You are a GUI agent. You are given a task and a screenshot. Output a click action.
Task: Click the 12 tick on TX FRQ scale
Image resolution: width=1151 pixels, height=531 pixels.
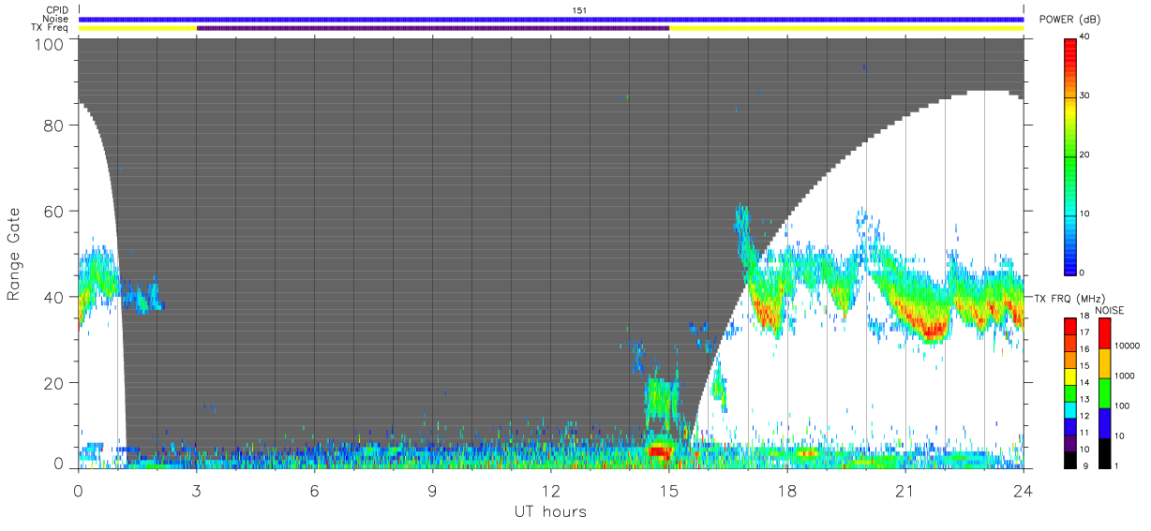point(1085,416)
